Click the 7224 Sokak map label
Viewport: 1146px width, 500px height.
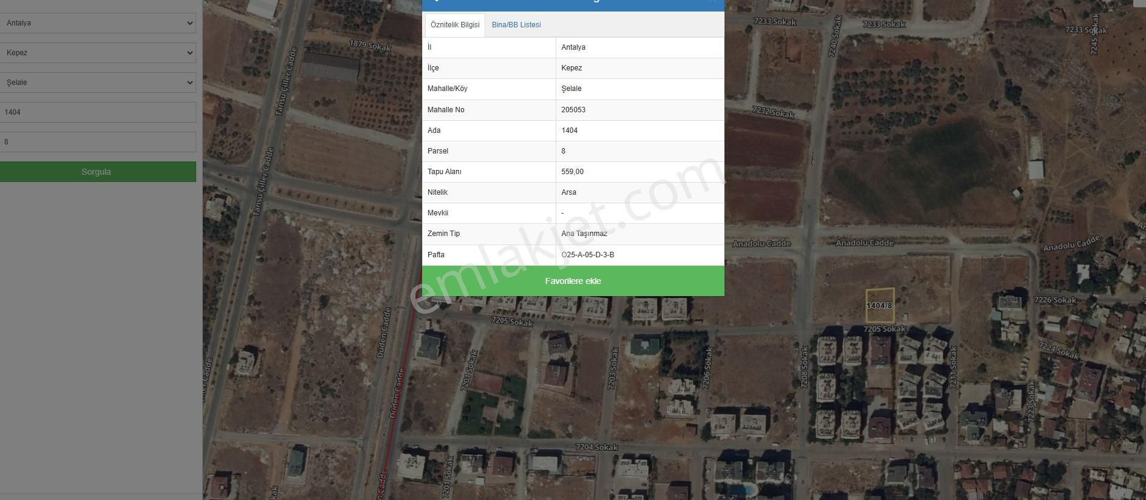click(1059, 350)
